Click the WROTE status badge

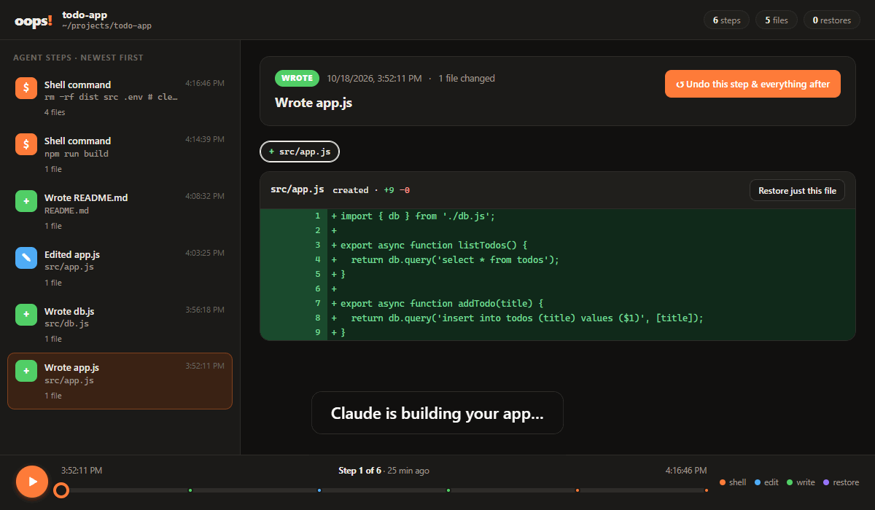point(297,78)
